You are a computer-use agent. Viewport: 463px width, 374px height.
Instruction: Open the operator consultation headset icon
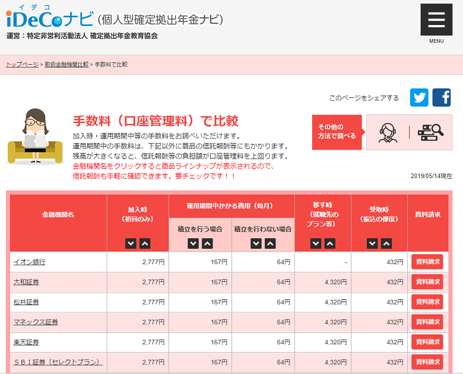[388, 132]
